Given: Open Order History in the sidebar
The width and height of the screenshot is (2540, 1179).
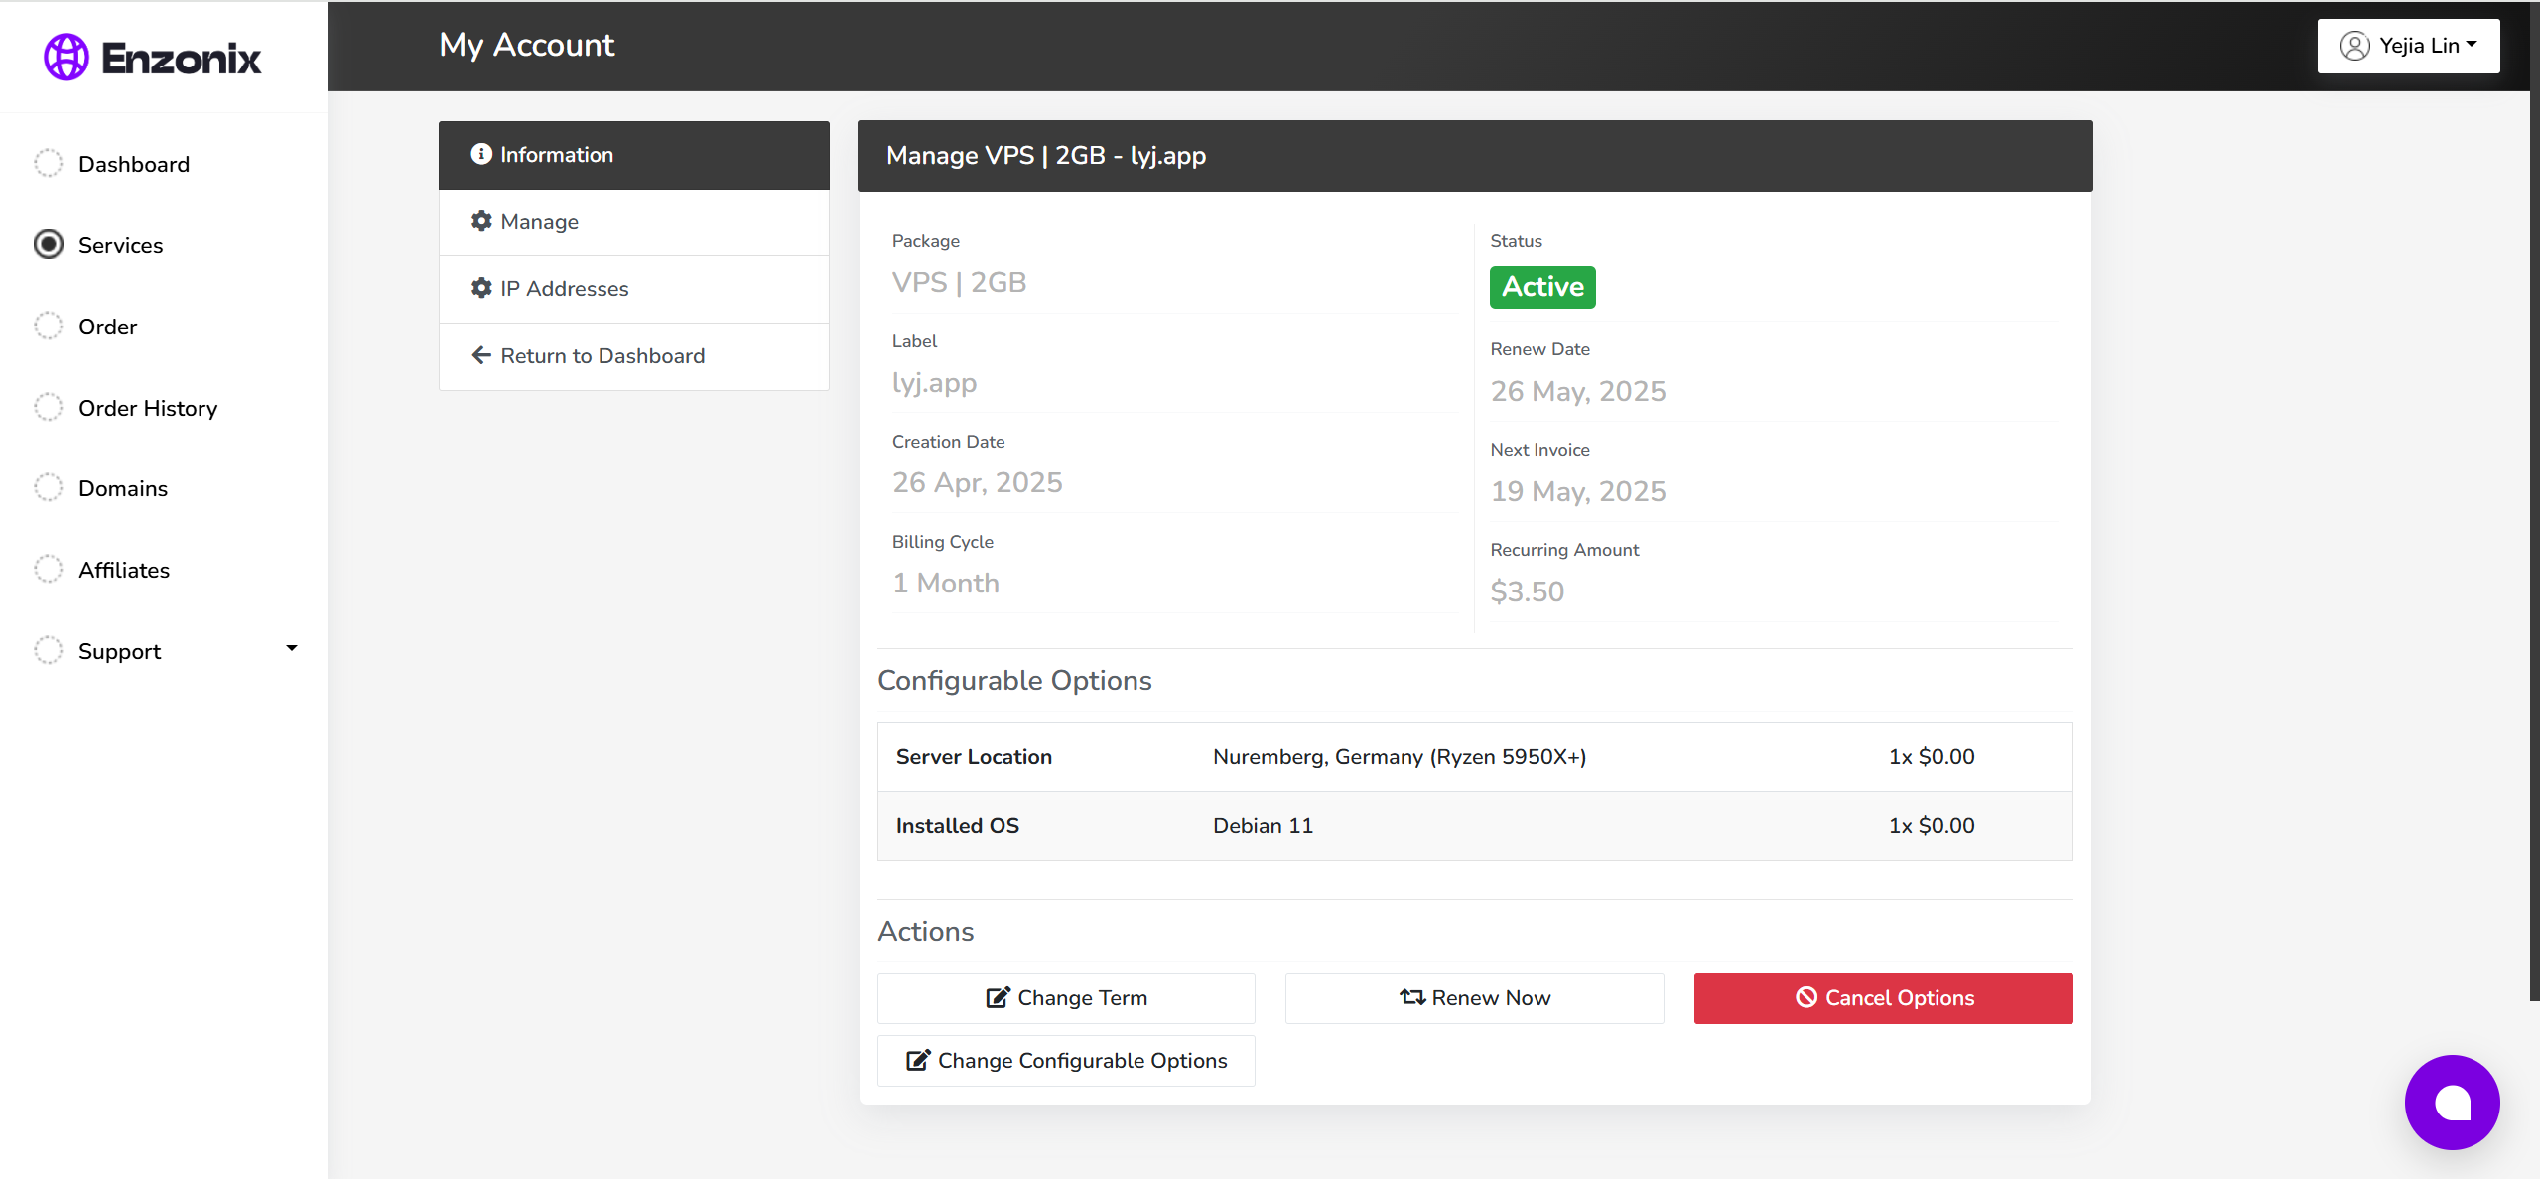Looking at the screenshot, I should [x=148, y=408].
